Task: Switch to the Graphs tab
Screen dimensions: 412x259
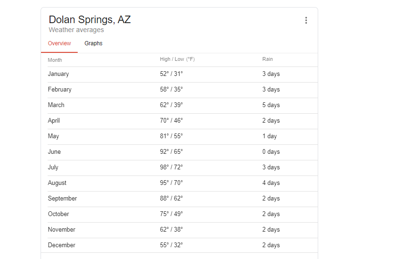Action: coord(93,43)
